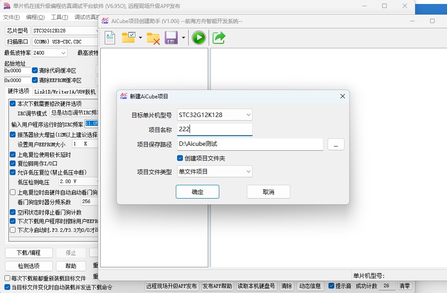The image size is (447, 293).
Task: Click the 帮助 button
Action: click(71, 266)
